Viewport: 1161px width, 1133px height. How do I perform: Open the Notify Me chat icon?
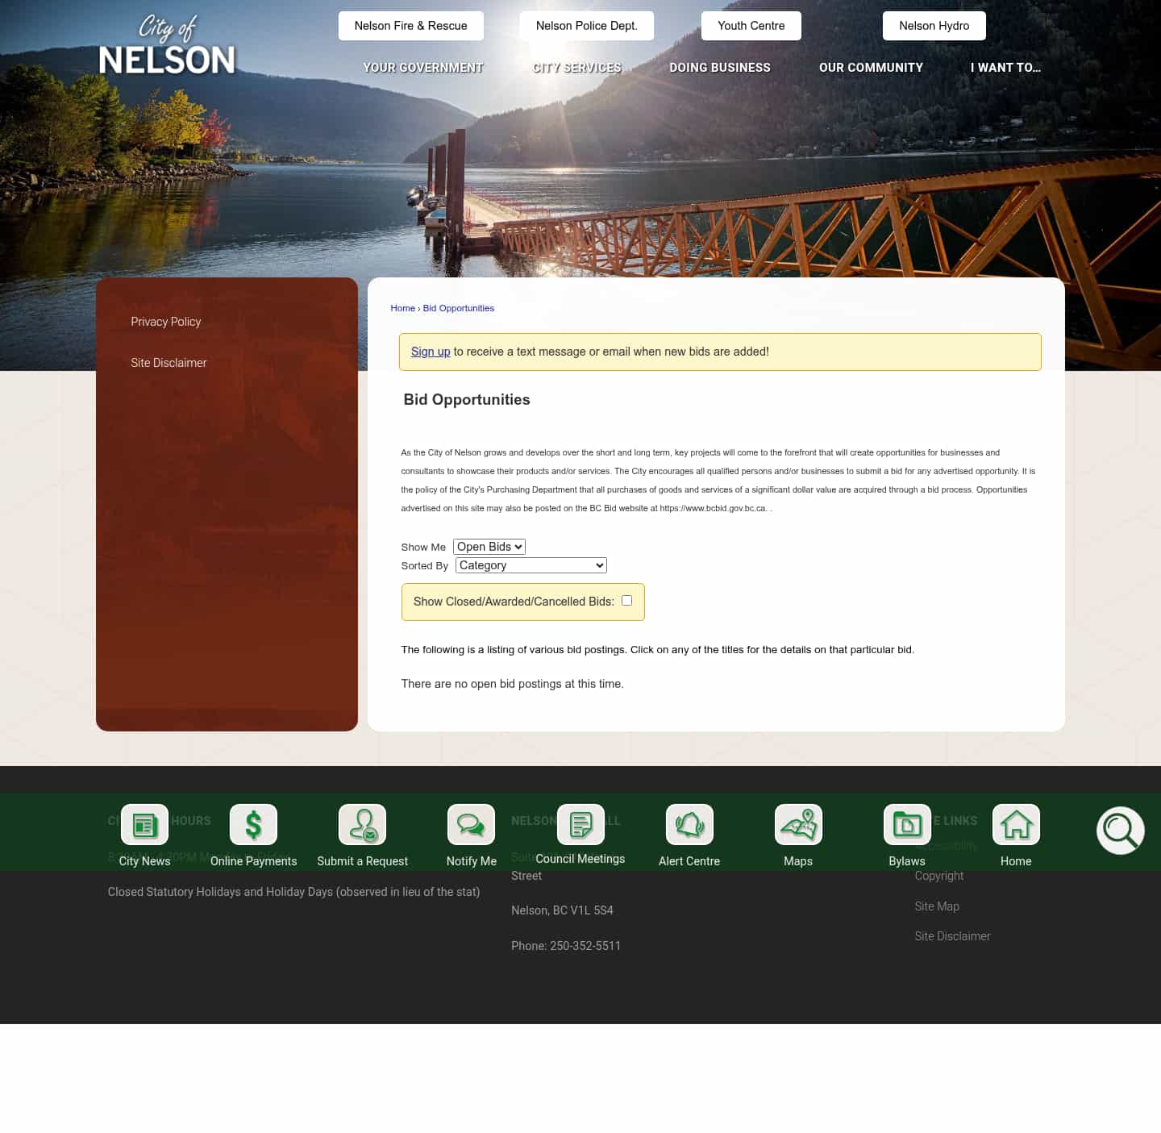[471, 824]
